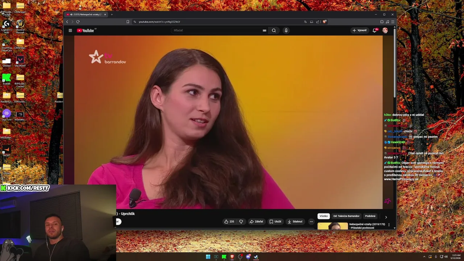This screenshot has height=261, width=464.
Task: Open the browser main menu
Action: point(393,22)
